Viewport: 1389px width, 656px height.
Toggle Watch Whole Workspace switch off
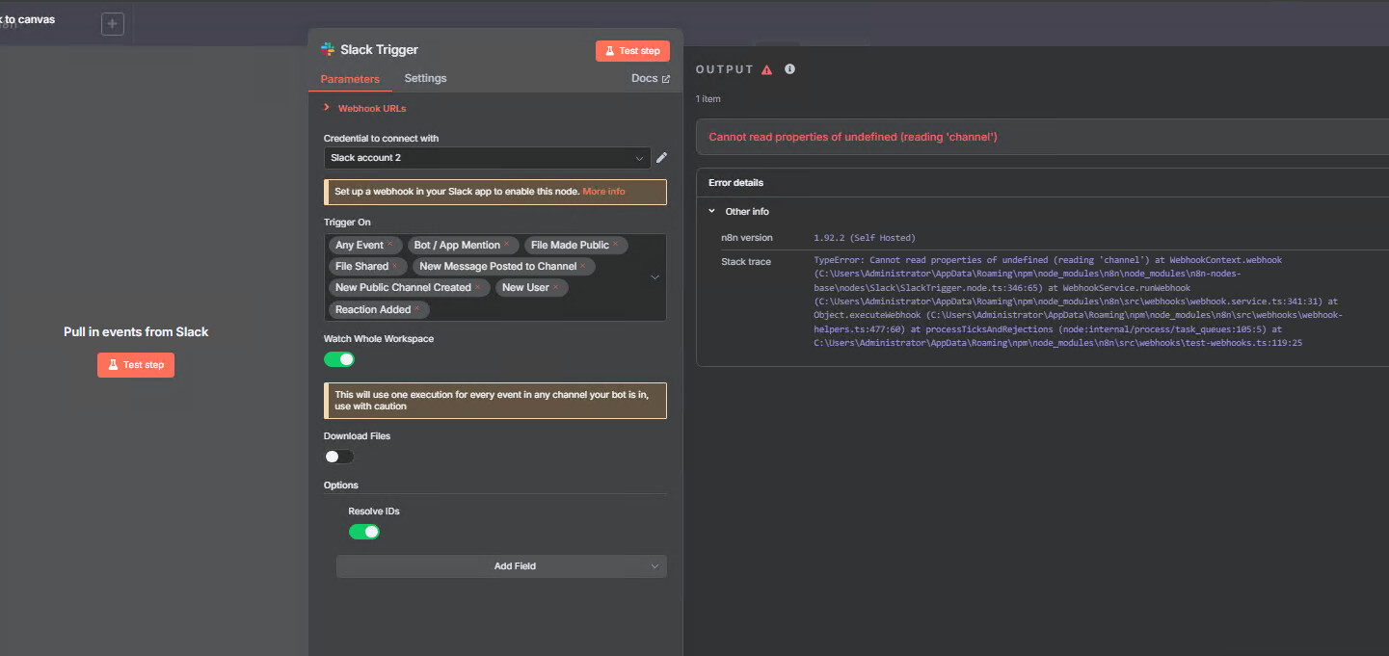point(339,359)
